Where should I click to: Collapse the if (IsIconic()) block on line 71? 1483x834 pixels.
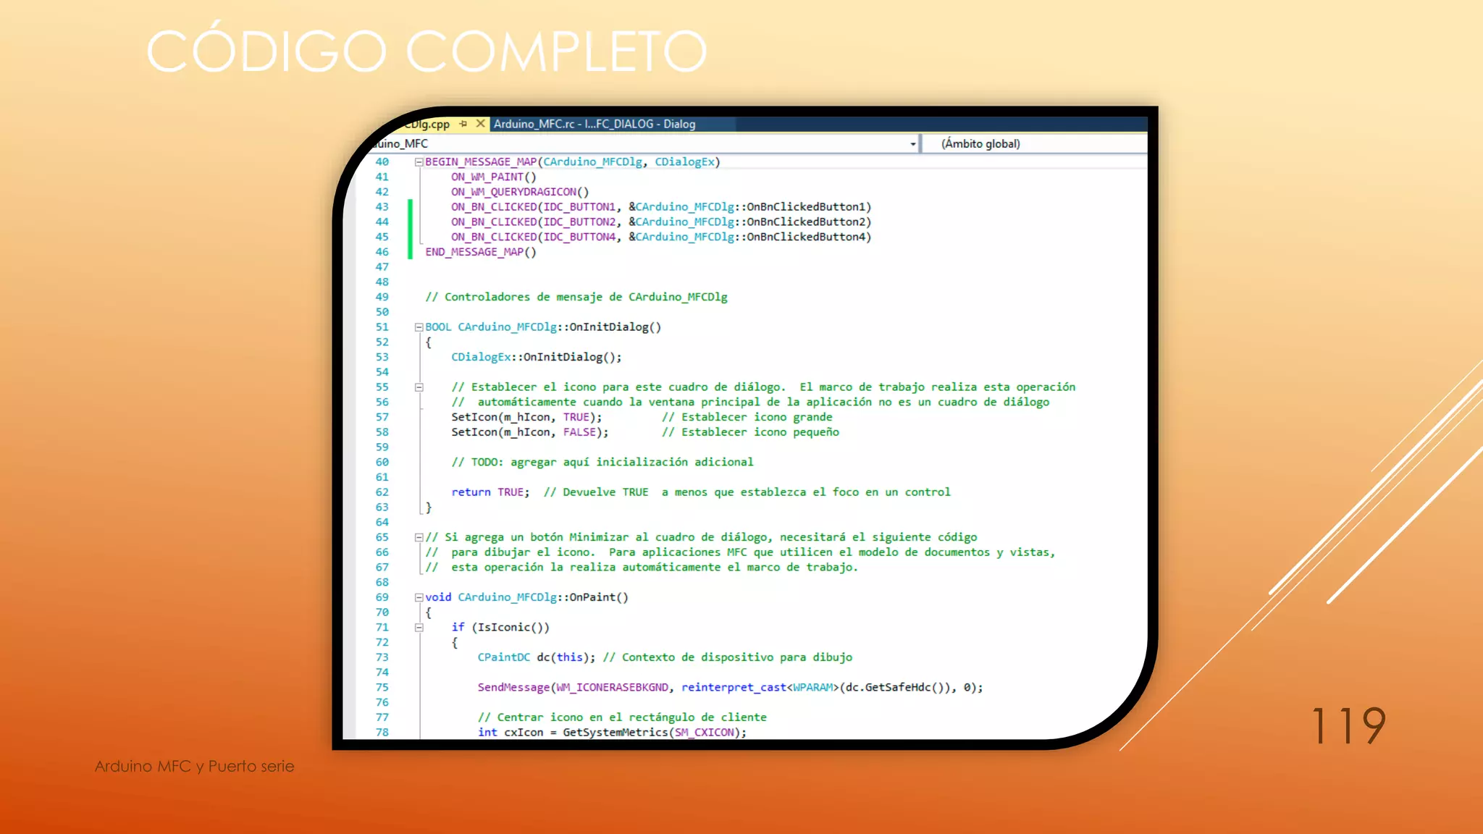[419, 628]
